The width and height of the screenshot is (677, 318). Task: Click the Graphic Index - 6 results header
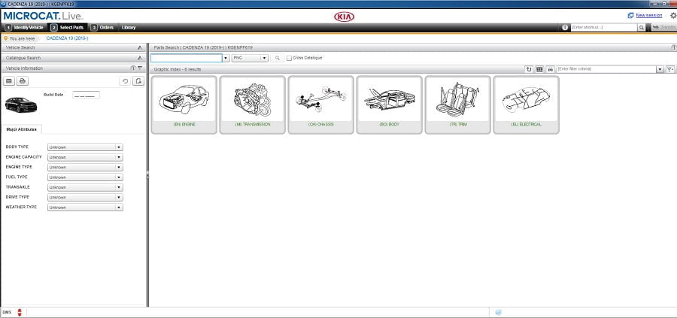(x=178, y=69)
